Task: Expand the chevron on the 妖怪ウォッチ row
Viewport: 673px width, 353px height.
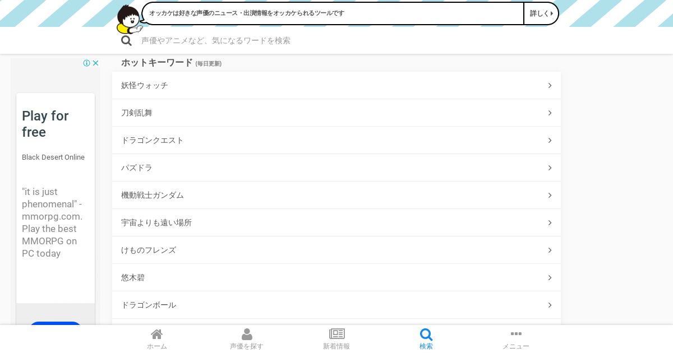Action: coord(550,86)
